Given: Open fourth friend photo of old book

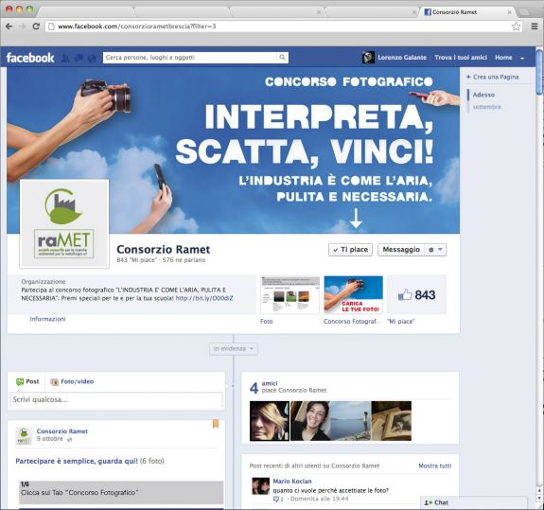Looking at the screenshot, I should tap(392, 421).
